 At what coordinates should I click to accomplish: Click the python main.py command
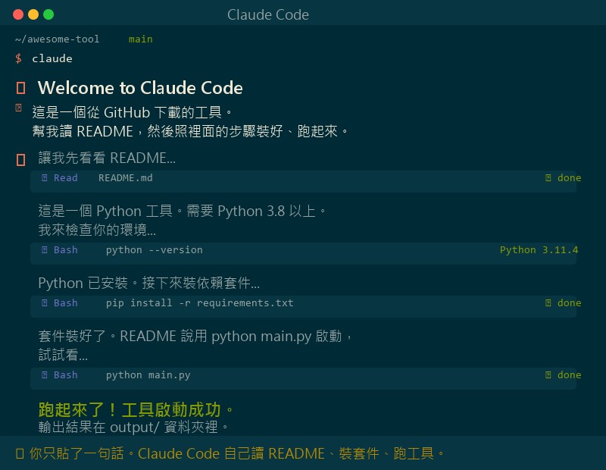pyautogui.click(x=148, y=374)
